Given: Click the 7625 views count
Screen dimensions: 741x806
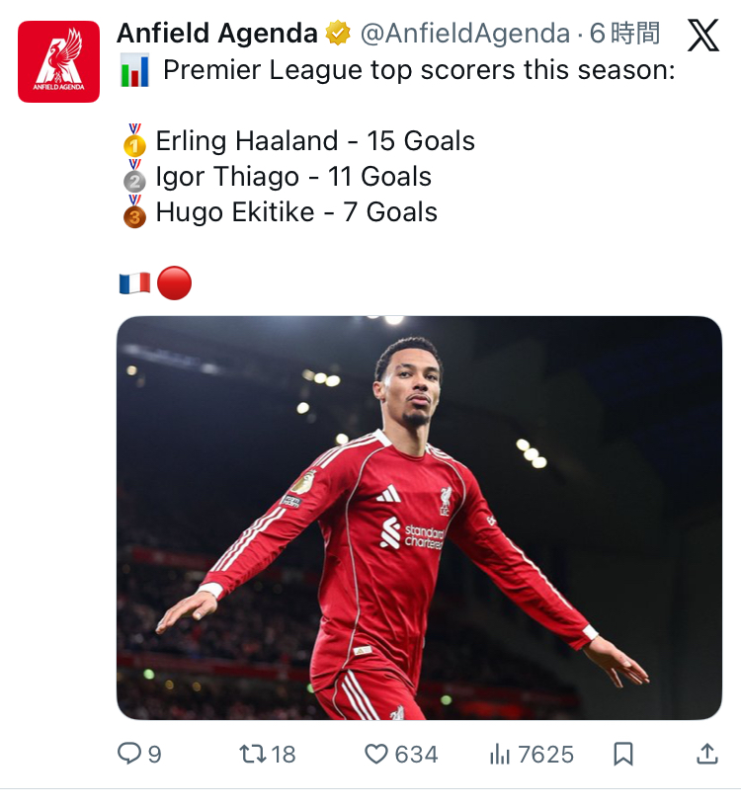Looking at the screenshot, I should point(545,754).
